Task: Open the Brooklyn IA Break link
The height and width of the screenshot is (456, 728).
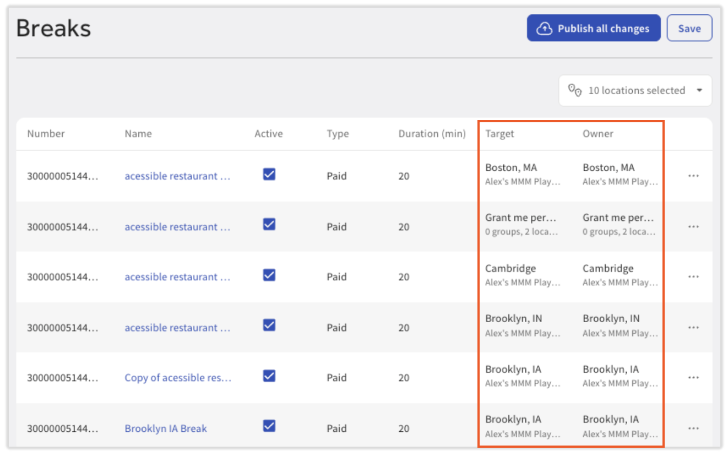Action: 166,428
